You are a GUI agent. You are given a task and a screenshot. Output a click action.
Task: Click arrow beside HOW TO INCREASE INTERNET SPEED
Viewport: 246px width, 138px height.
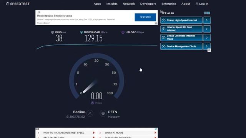94,133
